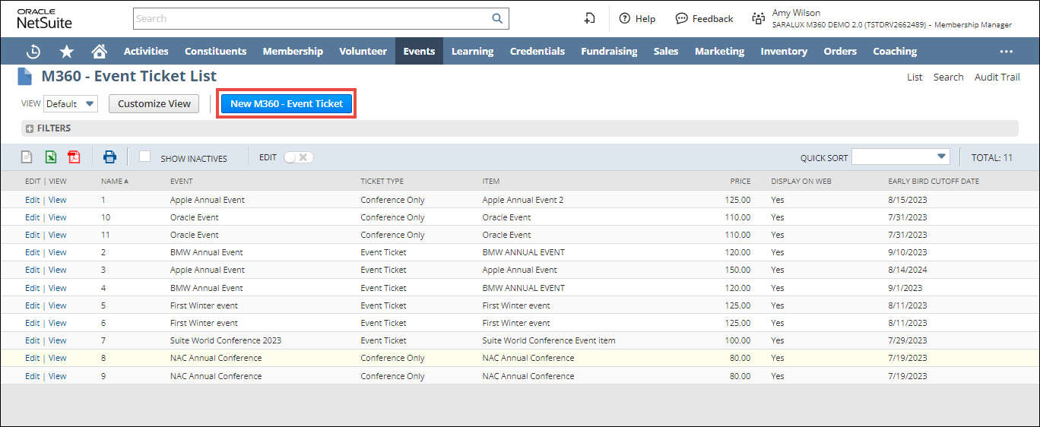Export the list as CSV icon
The height and width of the screenshot is (427, 1040).
point(27,157)
